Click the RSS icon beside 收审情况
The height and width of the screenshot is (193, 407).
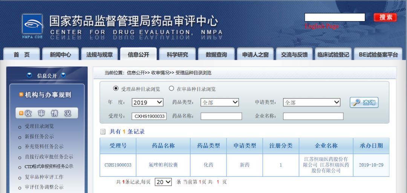click(x=21, y=113)
